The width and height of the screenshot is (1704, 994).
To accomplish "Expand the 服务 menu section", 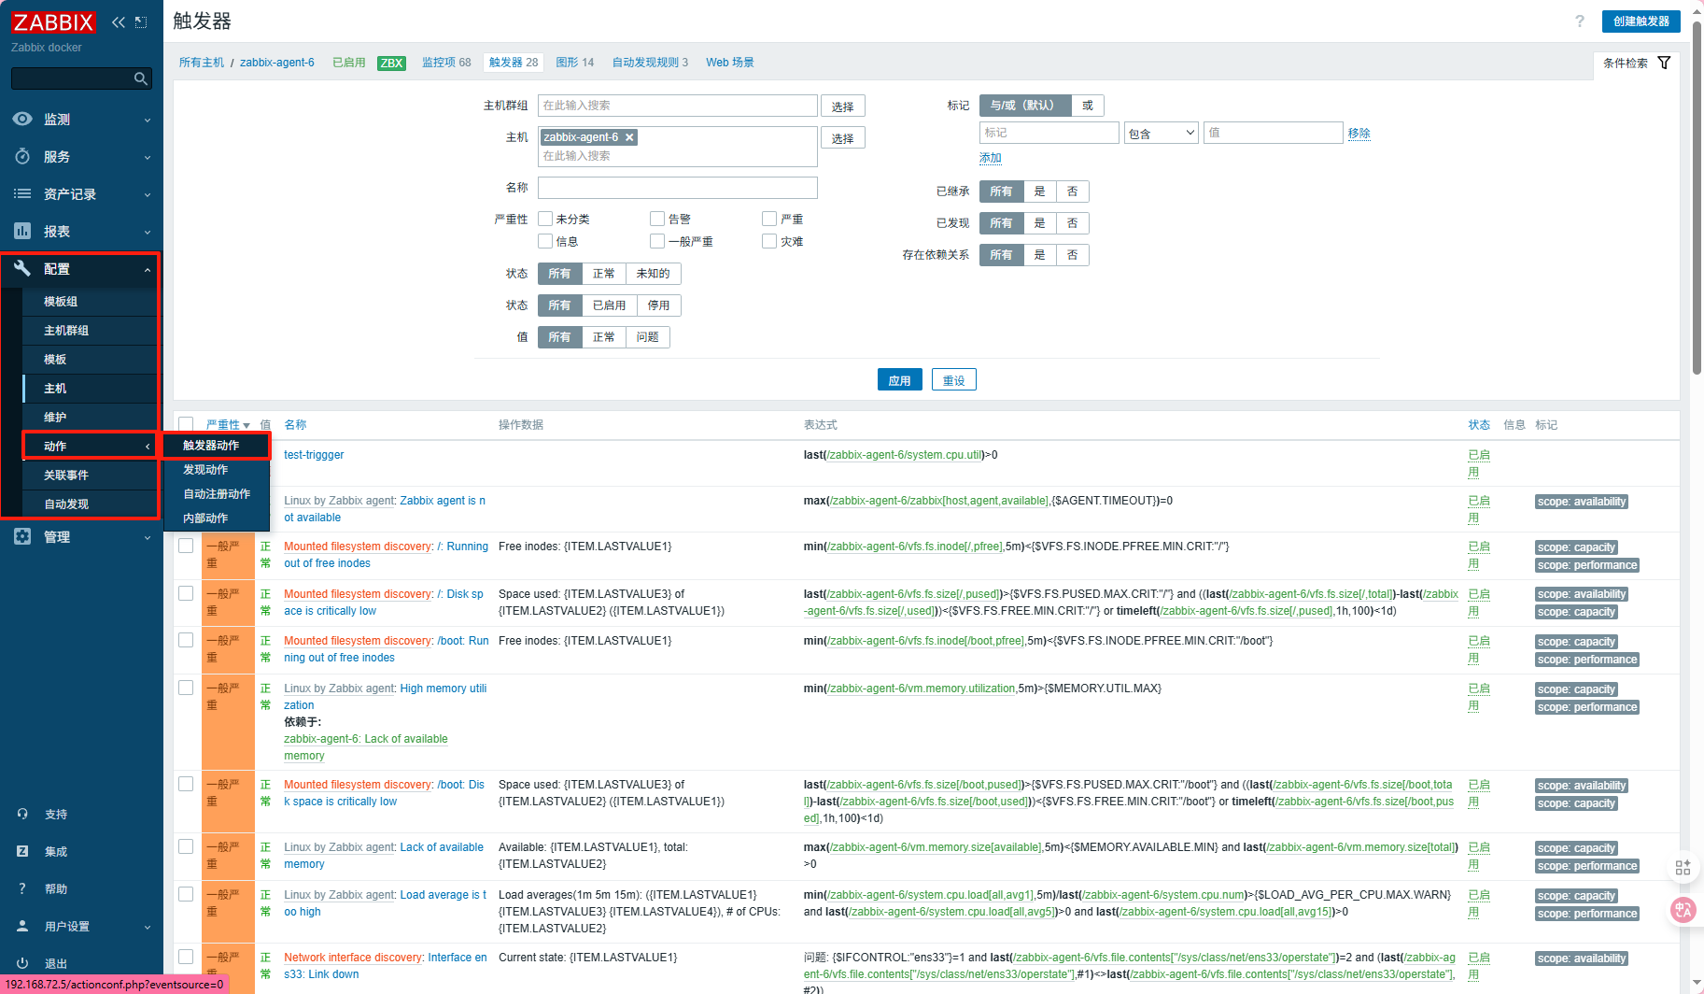I will [148, 157].
